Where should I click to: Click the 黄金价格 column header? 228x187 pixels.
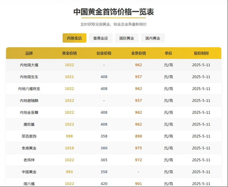(70, 53)
